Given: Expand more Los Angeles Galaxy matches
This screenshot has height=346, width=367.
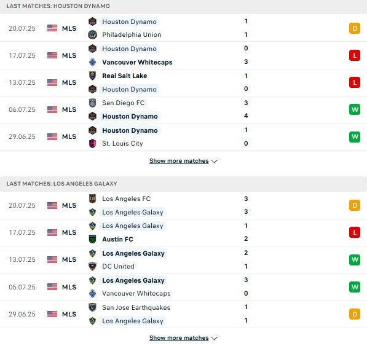Looking at the screenshot, I should pos(179,338).
